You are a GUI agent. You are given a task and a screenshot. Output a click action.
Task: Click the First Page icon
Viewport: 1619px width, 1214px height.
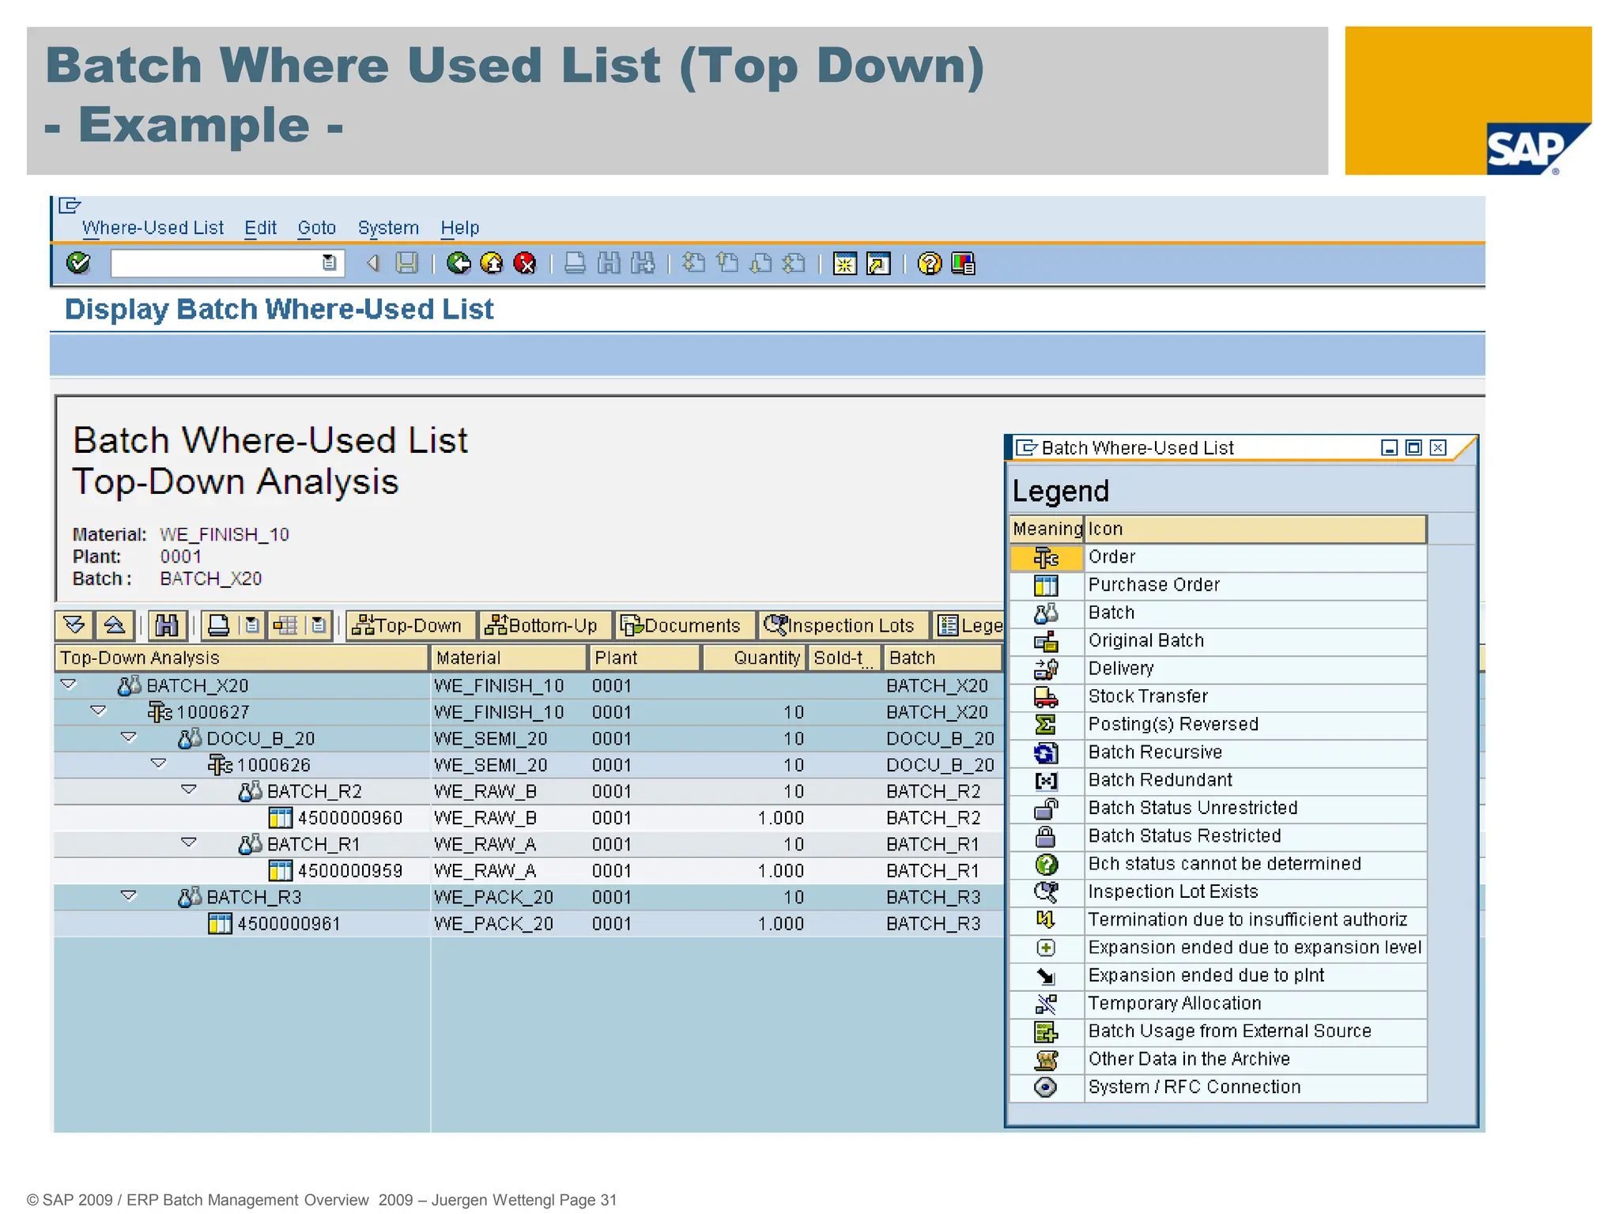[693, 262]
